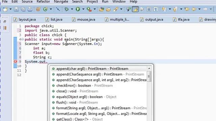Click the Debug bug icon
The image size is (216, 121).
[x=67, y=9]
